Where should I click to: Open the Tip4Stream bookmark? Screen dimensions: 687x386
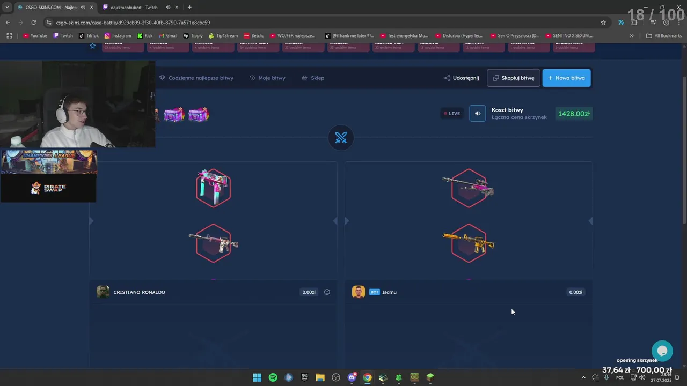(223, 35)
